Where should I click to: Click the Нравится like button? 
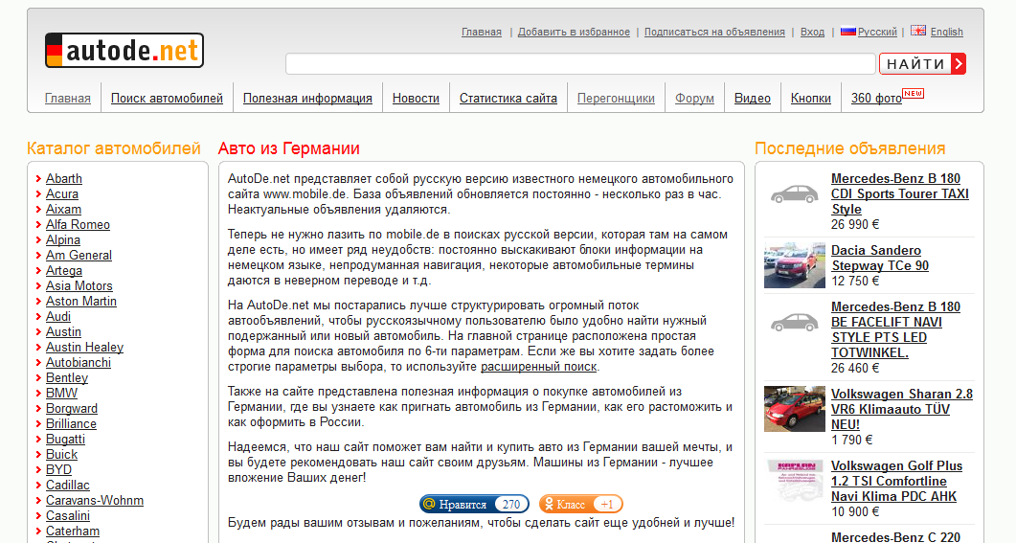coord(474,504)
